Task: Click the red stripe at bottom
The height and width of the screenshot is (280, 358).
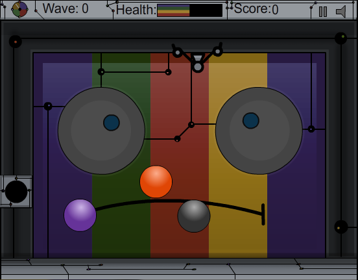Action: 180,245
